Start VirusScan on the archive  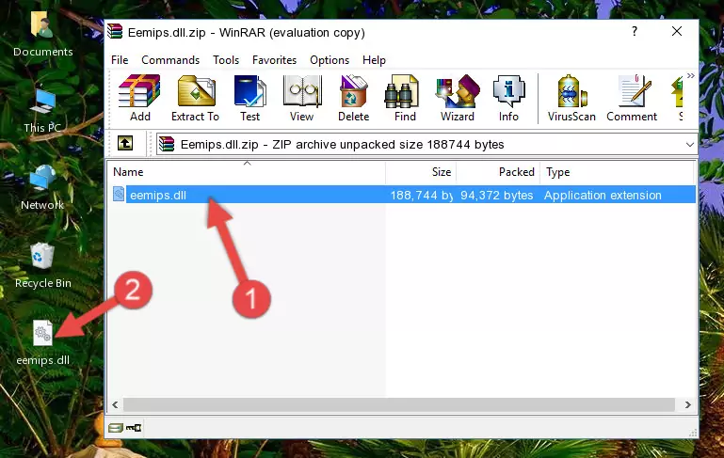click(571, 98)
